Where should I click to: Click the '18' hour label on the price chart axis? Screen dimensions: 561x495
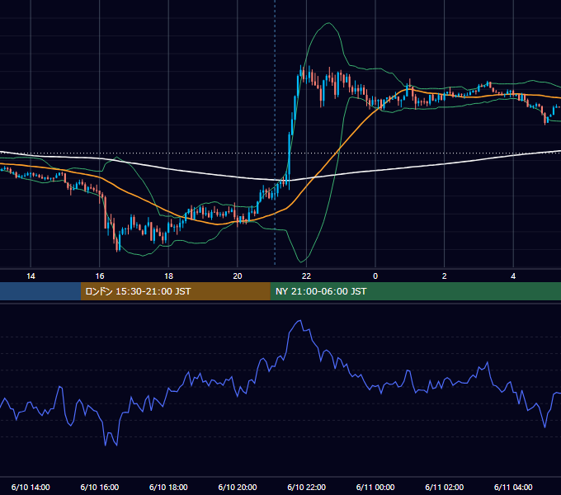pos(168,276)
